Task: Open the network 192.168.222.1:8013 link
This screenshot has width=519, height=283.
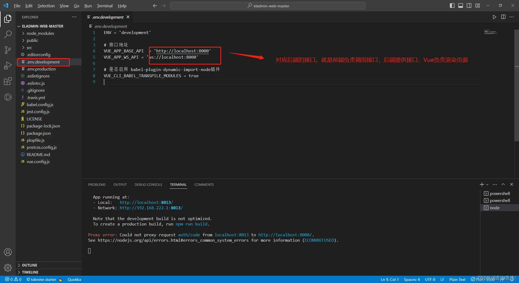Action: 151,208
